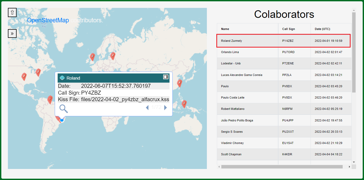
Task: Click the table's vertical scrollbar down arrow
Action: 354,162
